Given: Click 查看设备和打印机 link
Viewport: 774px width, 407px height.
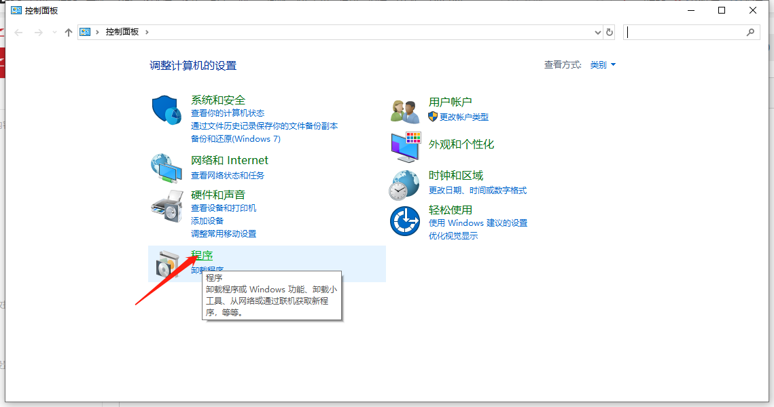Looking at the screenshot, I should point(224,208).
